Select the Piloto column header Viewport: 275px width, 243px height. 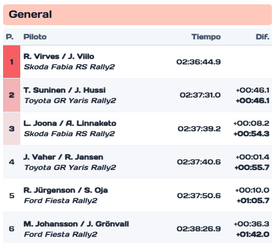(35, 37)
